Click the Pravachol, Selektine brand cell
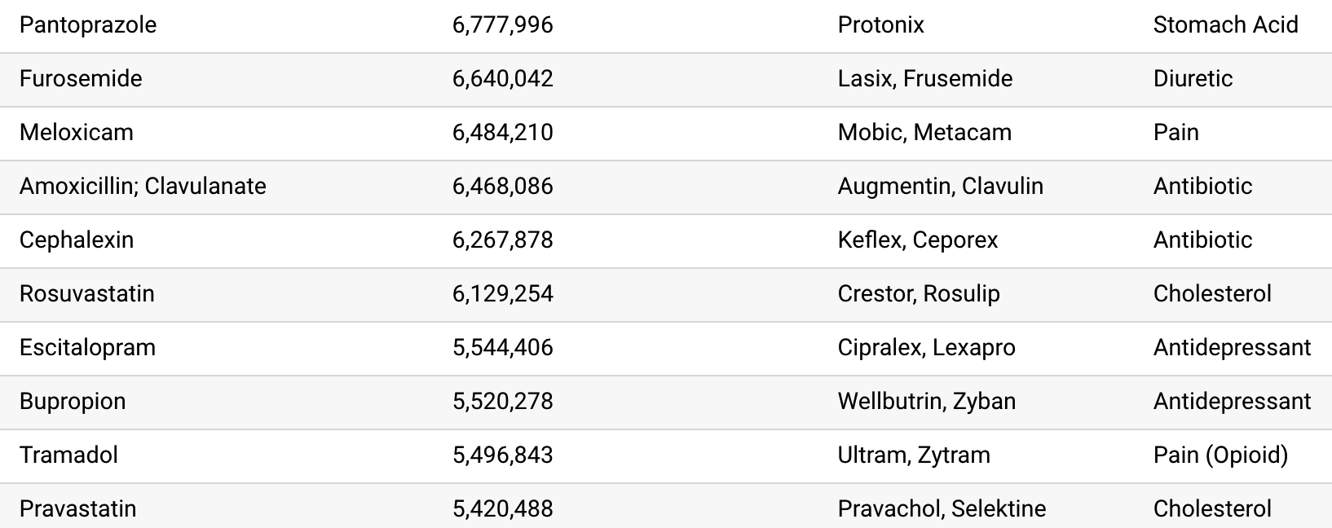This screenshot has height=528, width=1332. (942, 509)
